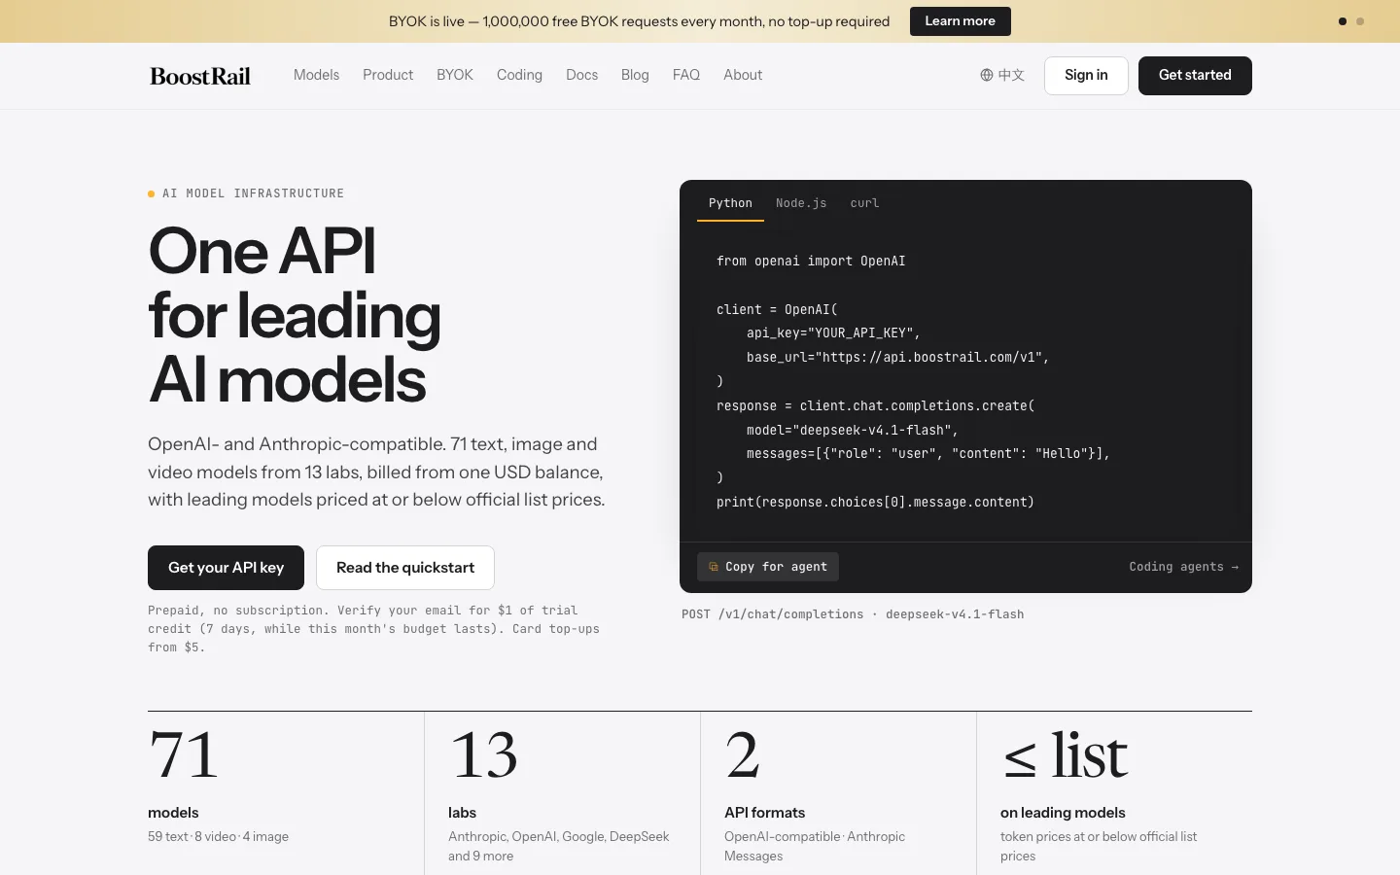The width and height of the screenshot is (1400, 875).
Task: Click the "59 text · 8 video · 4 image" text
Action: [x=218, y=836]
